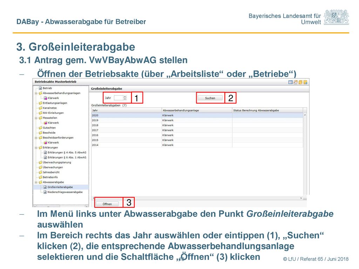Click document icon beside Erklärungen § 6 Abs. 1
This screenshot has width=359, height=269.
coord(45,157)
